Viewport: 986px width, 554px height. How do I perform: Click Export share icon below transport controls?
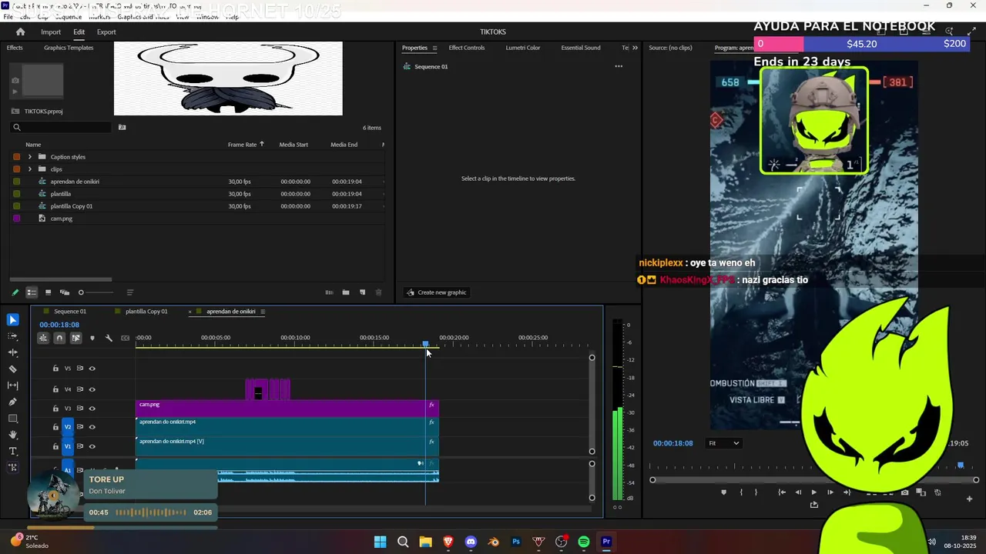(814, 506)
